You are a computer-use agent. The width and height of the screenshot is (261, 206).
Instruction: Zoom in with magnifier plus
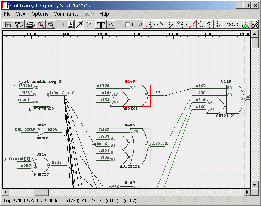41,24
